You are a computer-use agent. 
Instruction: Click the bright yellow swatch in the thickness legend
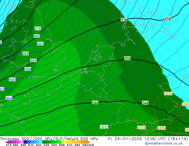63,142
